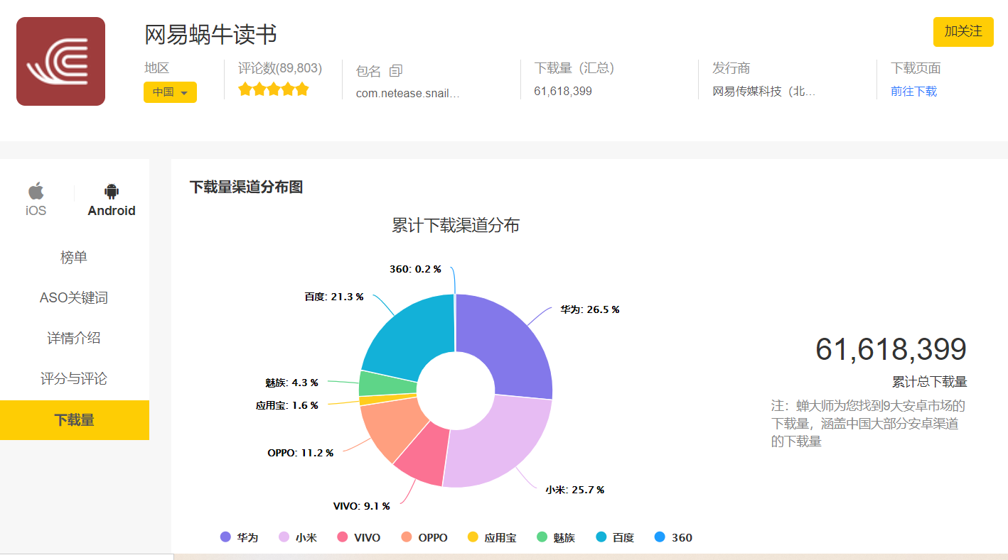Switch to the ASO关键词 sidebar section
This screenshot has width=1008, height=560.
pyautogui.click(x=74, y=297)
